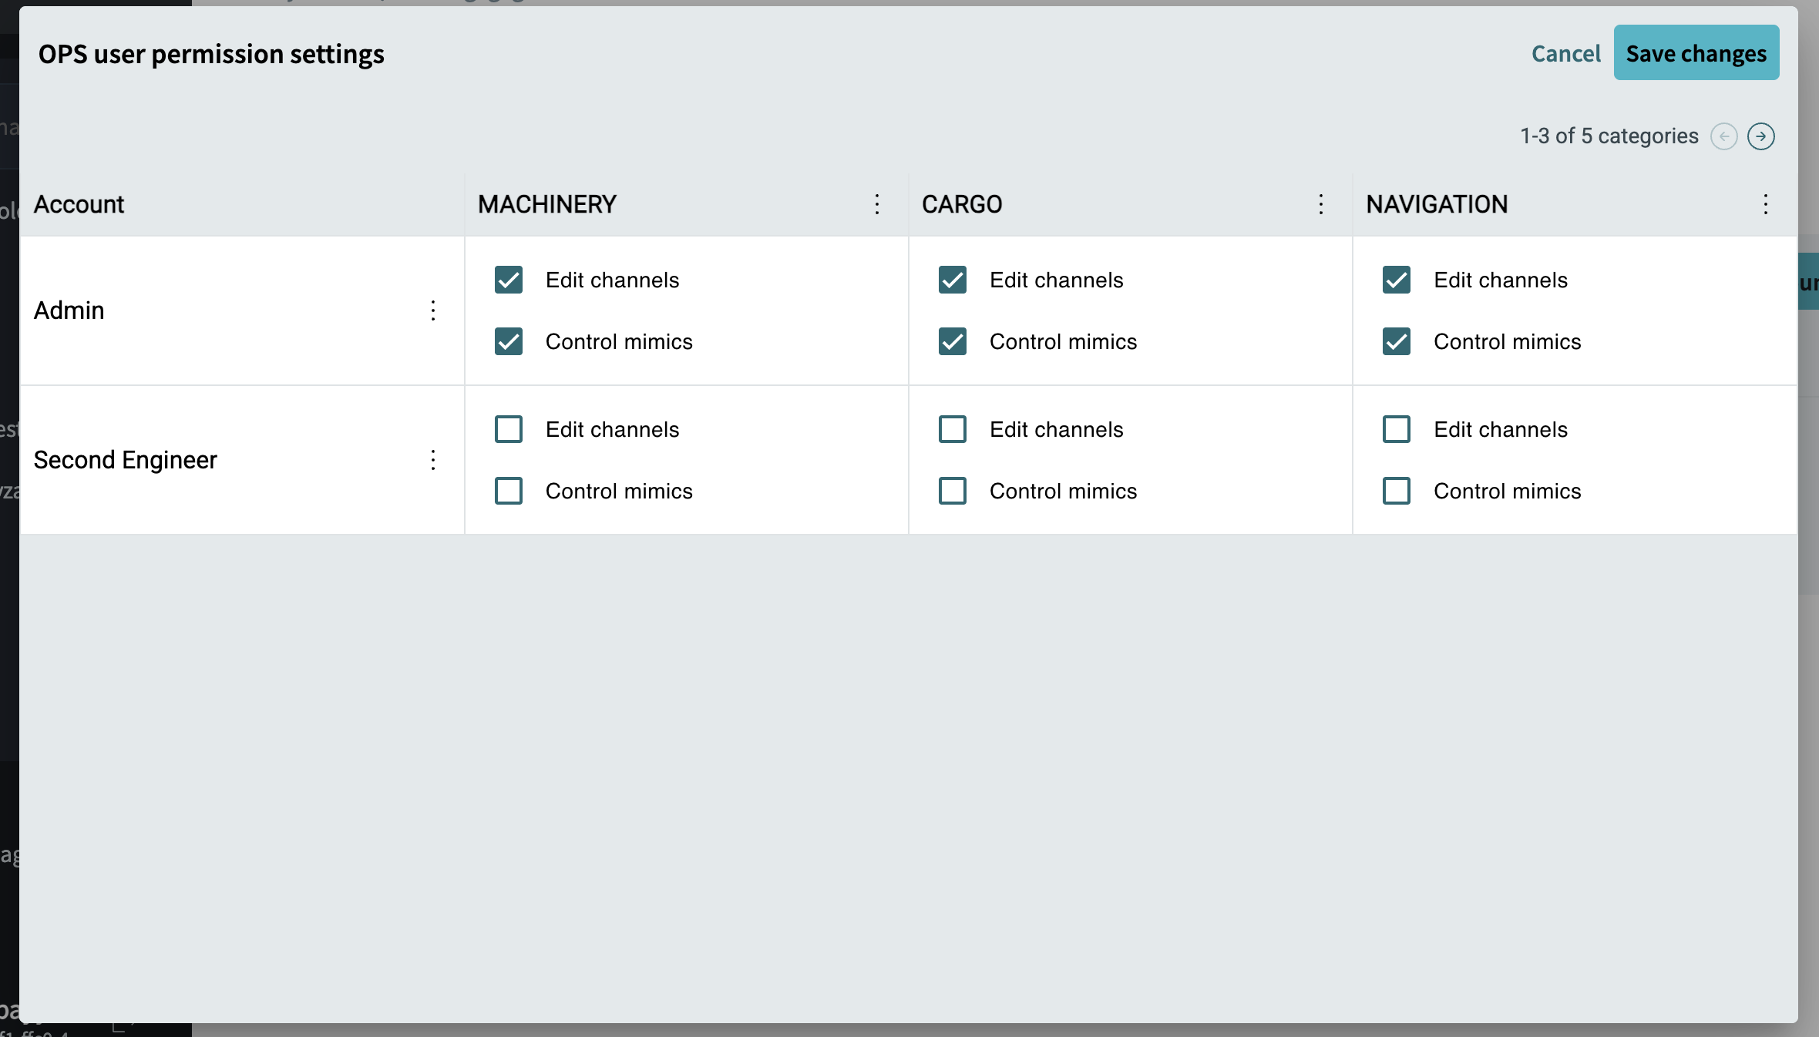The width and height of the screenshot is (1819, 1037).
Task: Open the Second Engineer row options menu
Action: tap(433, 460)
